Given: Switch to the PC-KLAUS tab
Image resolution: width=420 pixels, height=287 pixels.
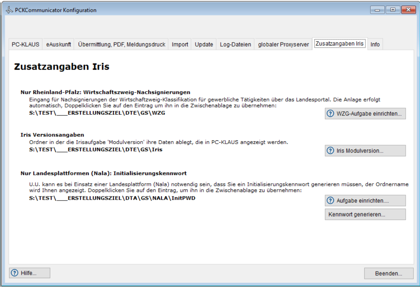Looking at the screenshot, I should [x=25, y=44].
